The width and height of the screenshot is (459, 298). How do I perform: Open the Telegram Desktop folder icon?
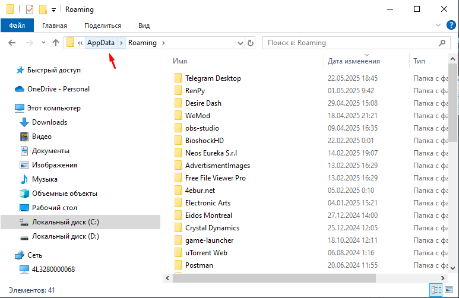[x=178, y=78]
